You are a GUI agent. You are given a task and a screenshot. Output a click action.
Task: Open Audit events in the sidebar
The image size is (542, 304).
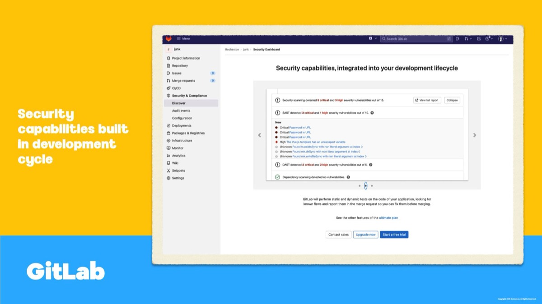coord(181,111)
